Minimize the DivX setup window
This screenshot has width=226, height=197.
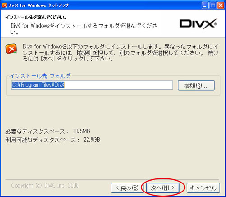coord(205,5)
